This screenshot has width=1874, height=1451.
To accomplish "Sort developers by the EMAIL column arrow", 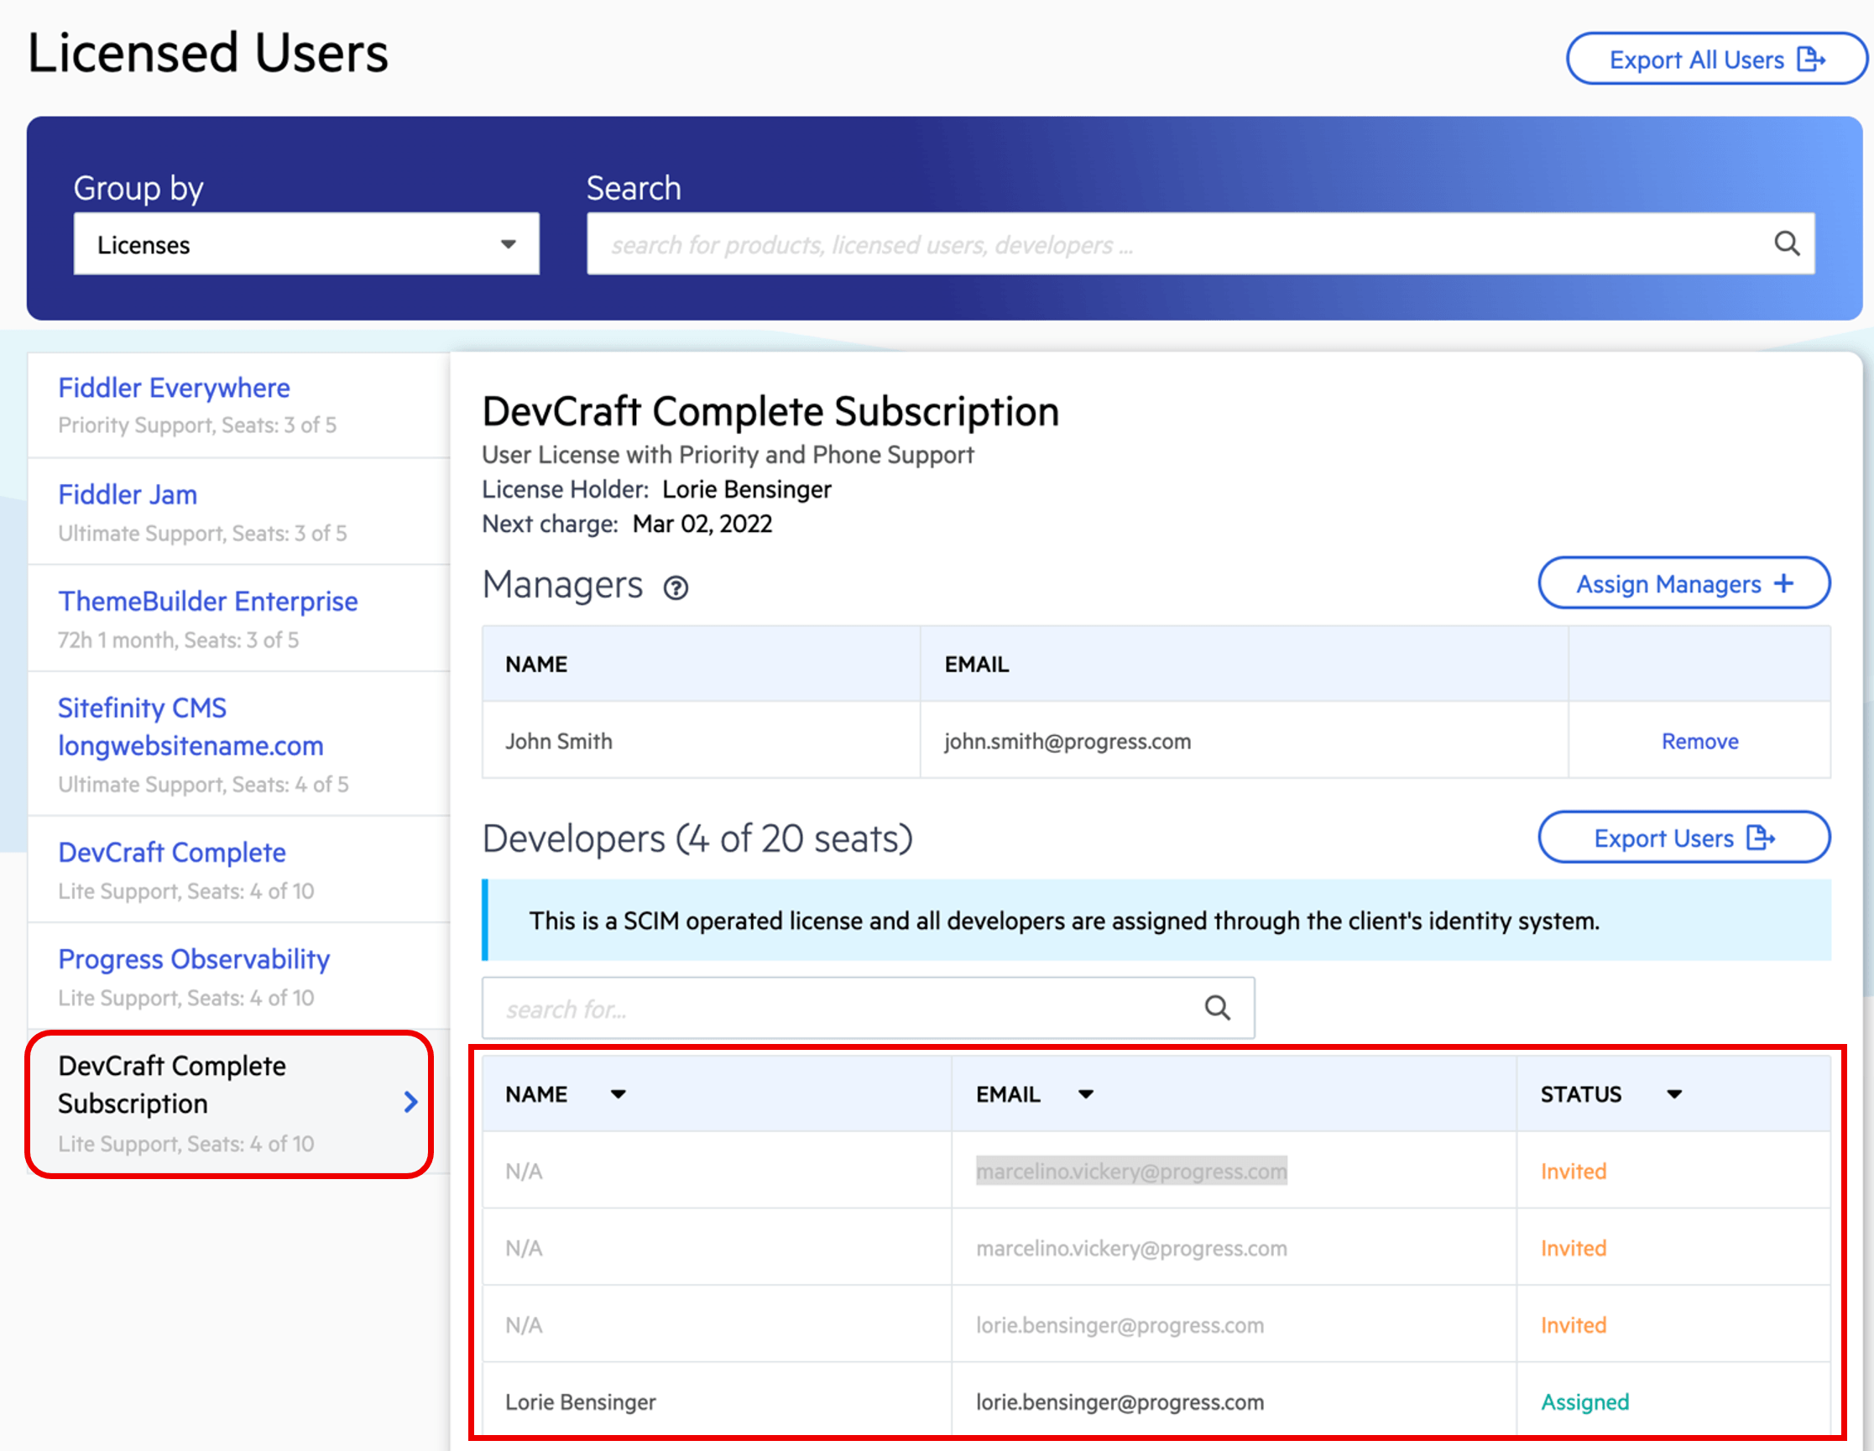I will [x=1085, y=1095].
